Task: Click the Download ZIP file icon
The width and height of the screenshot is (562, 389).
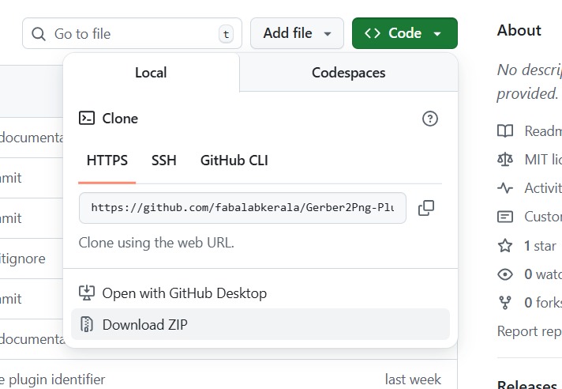Action: 87,325
